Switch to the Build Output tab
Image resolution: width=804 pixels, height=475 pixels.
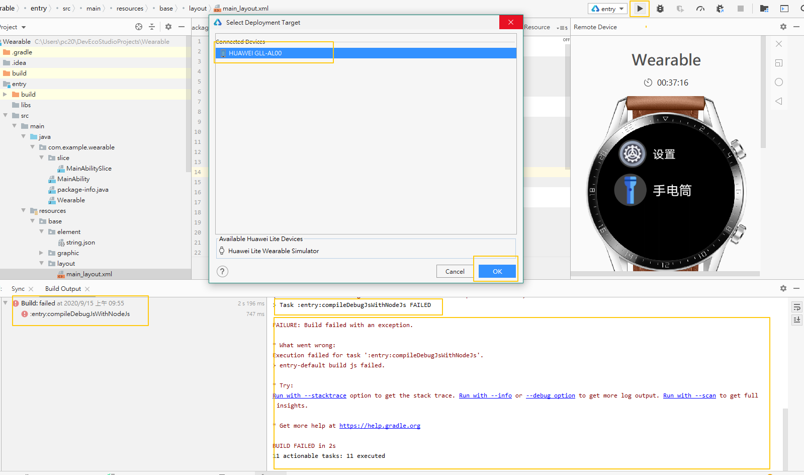[63, 289]
